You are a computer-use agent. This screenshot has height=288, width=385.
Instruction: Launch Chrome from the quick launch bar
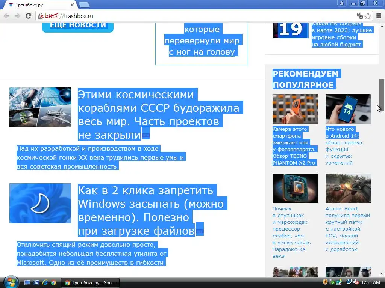[53, 283]
